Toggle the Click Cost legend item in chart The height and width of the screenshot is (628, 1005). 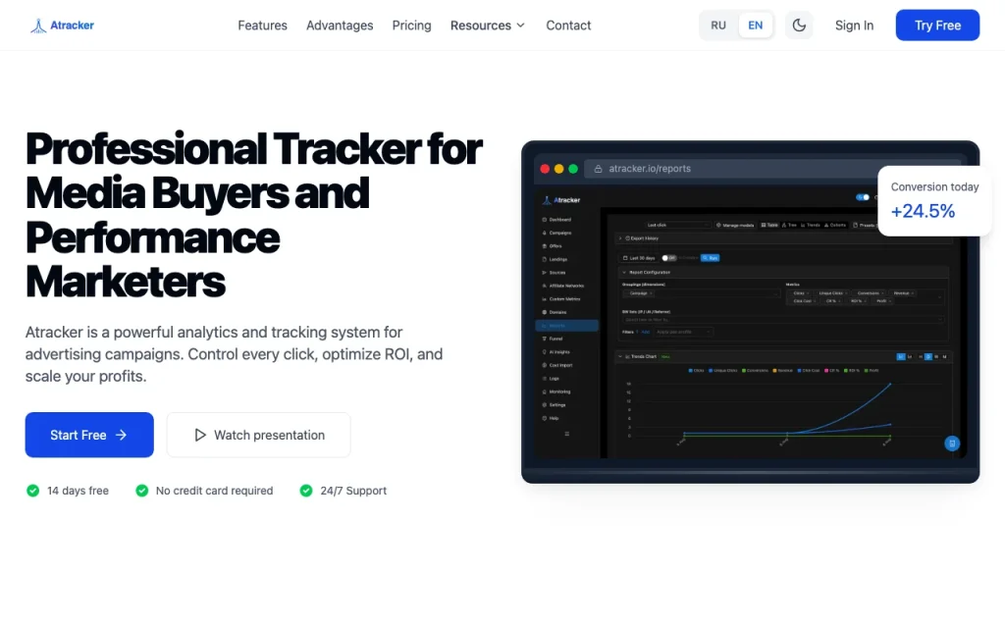point(809,370)
